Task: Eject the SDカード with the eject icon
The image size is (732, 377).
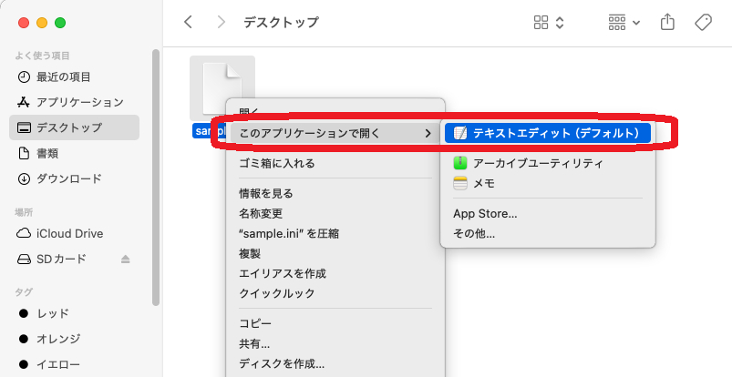Action: tap(125, 259)
